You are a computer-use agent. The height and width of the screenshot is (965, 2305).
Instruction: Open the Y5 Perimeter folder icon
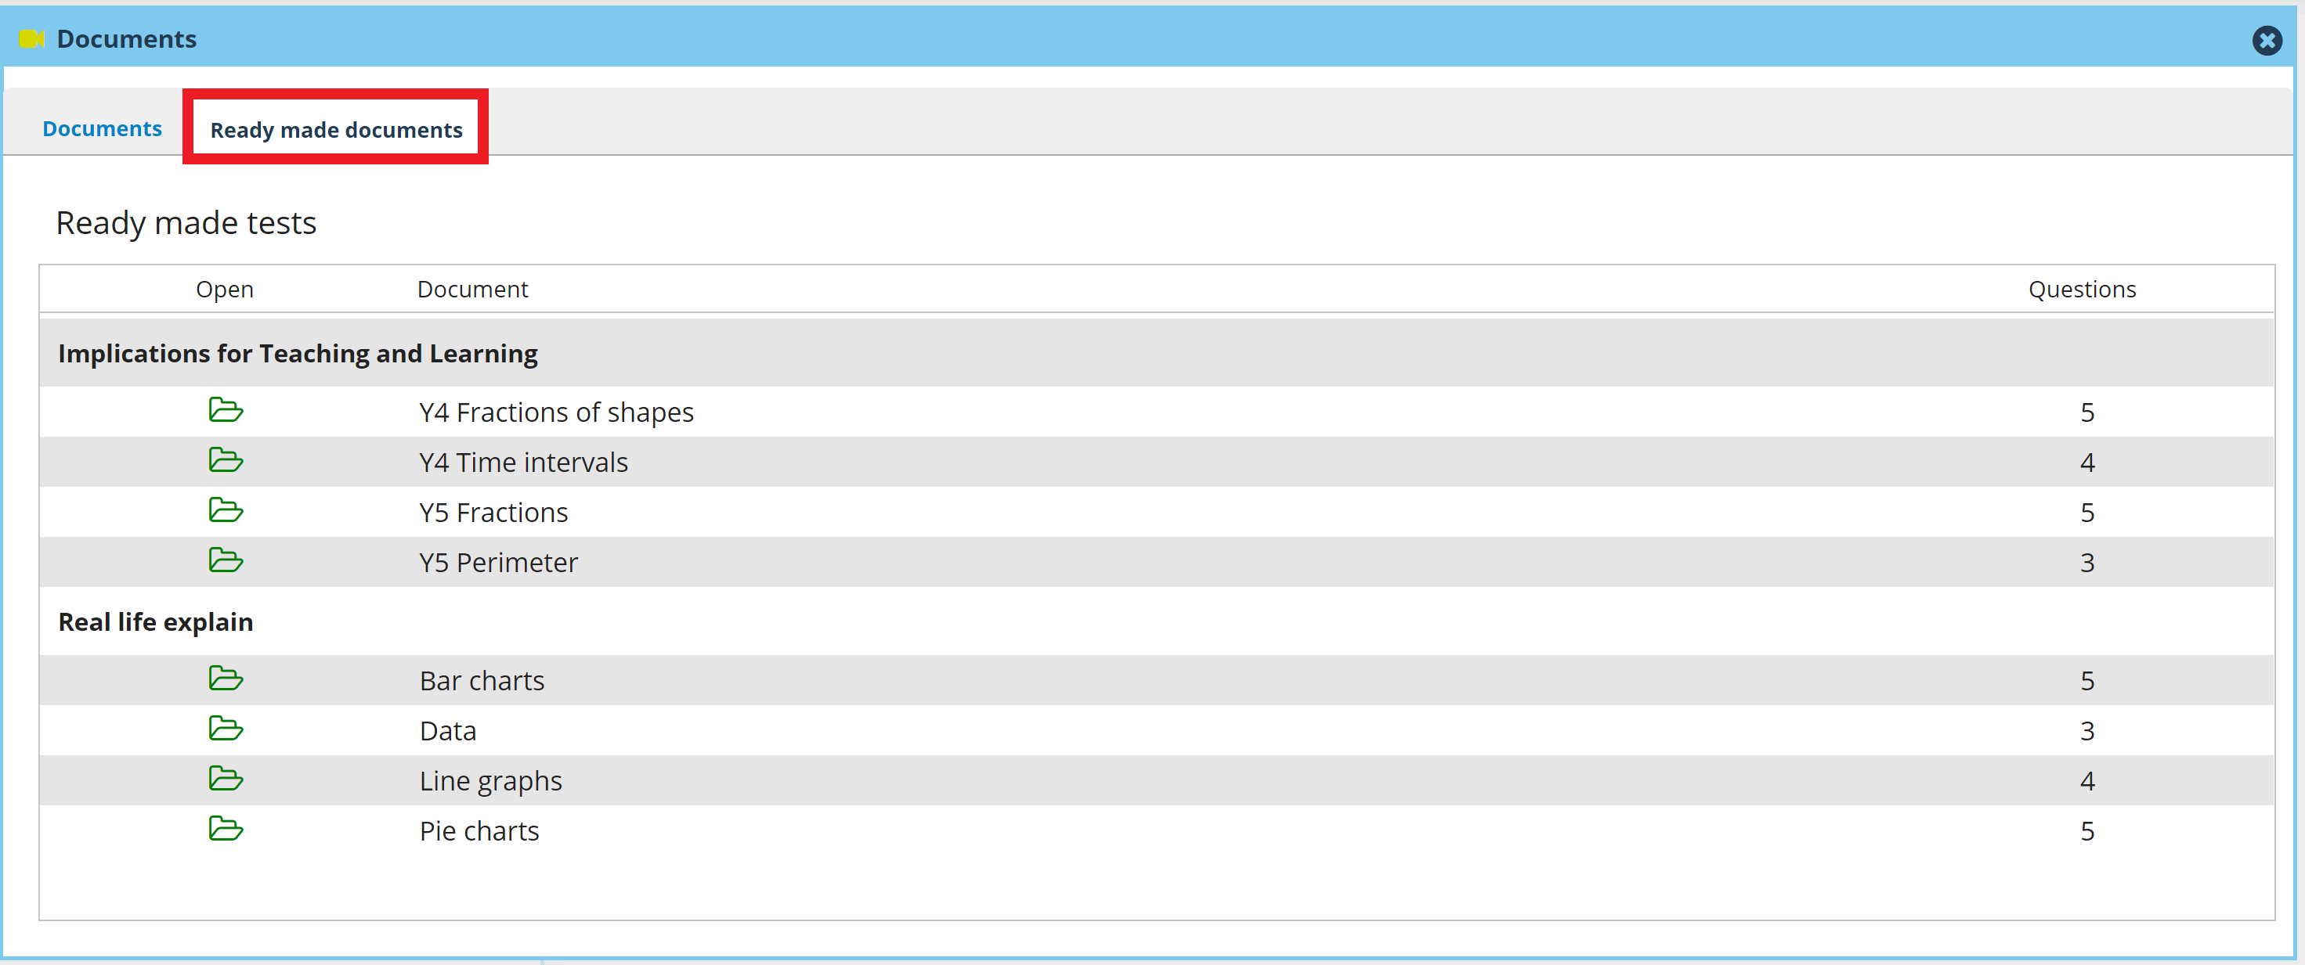[x=226, y=560]
